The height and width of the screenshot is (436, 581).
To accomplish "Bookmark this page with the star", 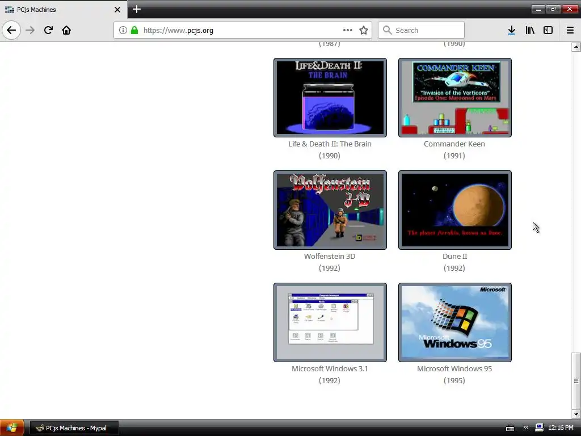I will coord(364,30).
